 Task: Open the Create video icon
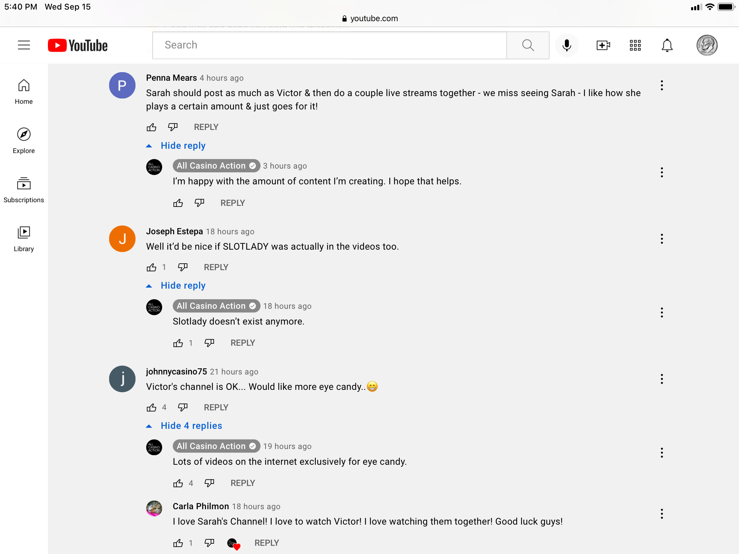[603, 45]
